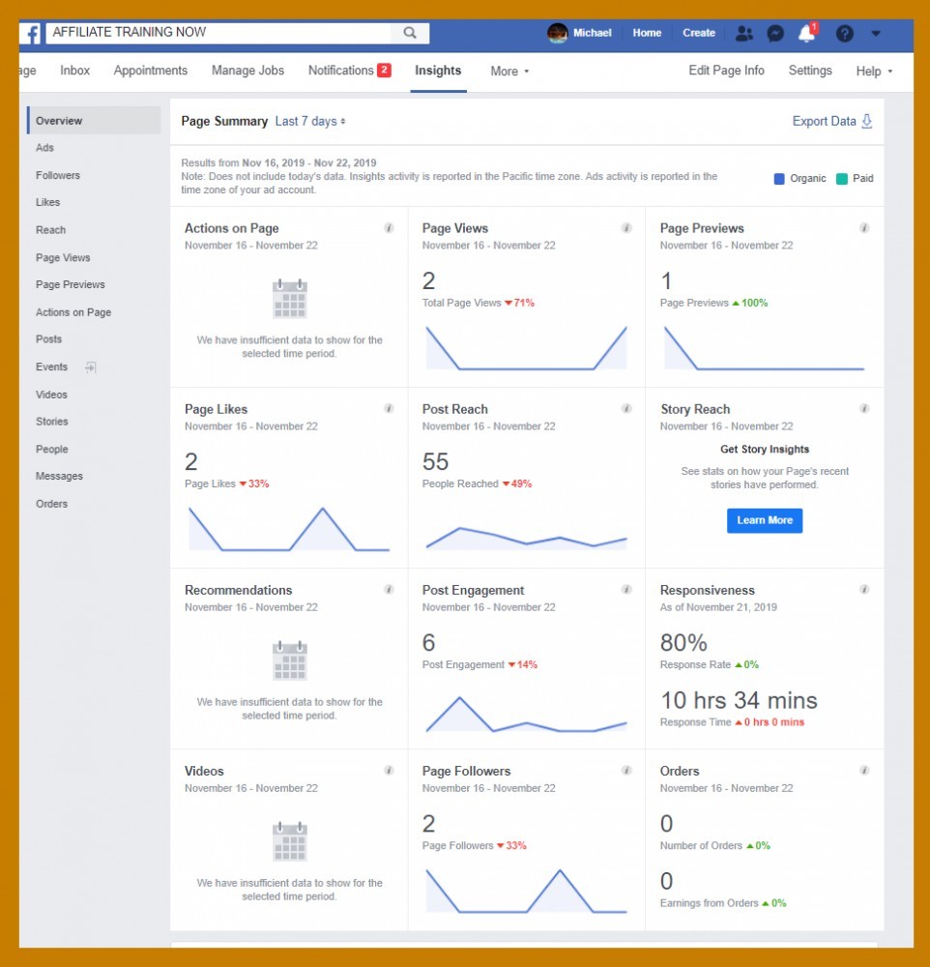Click the Page Views line chart
The width and height of the screenshot is (930, 967).
(526, 348)
